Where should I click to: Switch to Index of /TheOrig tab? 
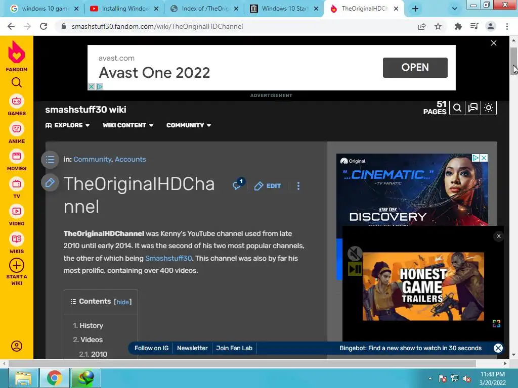pyautogui.click(x=204, y=9)
